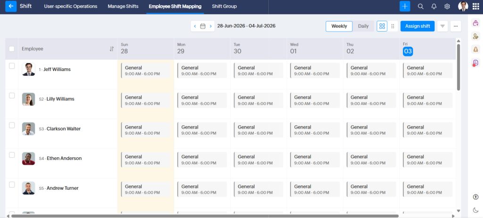The image size is (483, 218).
Task: Tick the checkbox for Clarkson Walter
Action: (12, 125)
